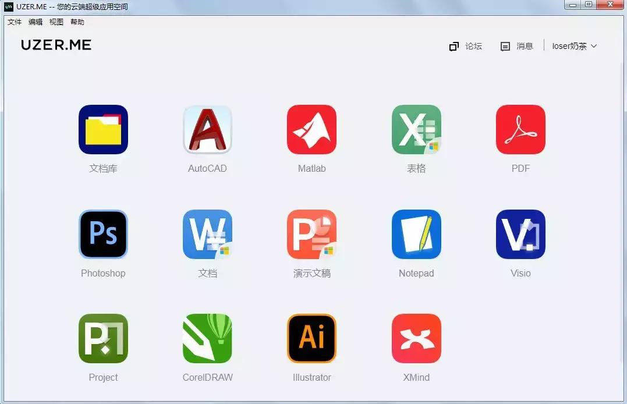Open the 消息 messages link
The image size is (627, 404).
518,46
